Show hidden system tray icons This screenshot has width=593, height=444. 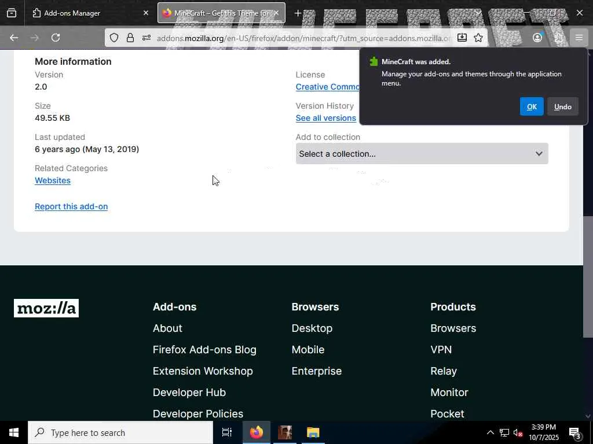click(490, 432)
